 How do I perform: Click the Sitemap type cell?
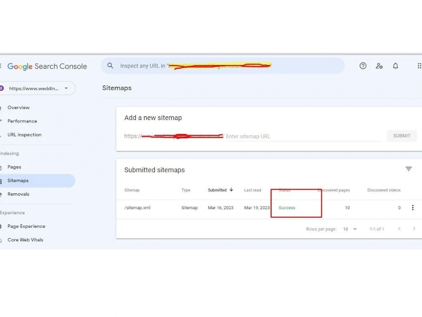[189, 208]
